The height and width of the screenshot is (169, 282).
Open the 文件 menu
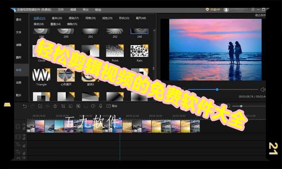coord(61,9)
